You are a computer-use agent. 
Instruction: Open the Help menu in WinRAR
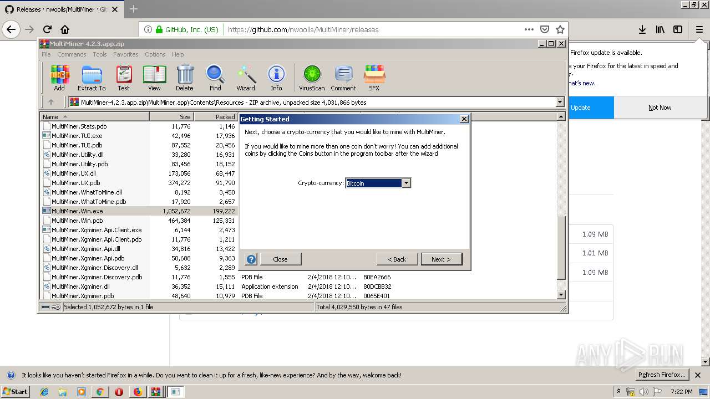[177, 54]
